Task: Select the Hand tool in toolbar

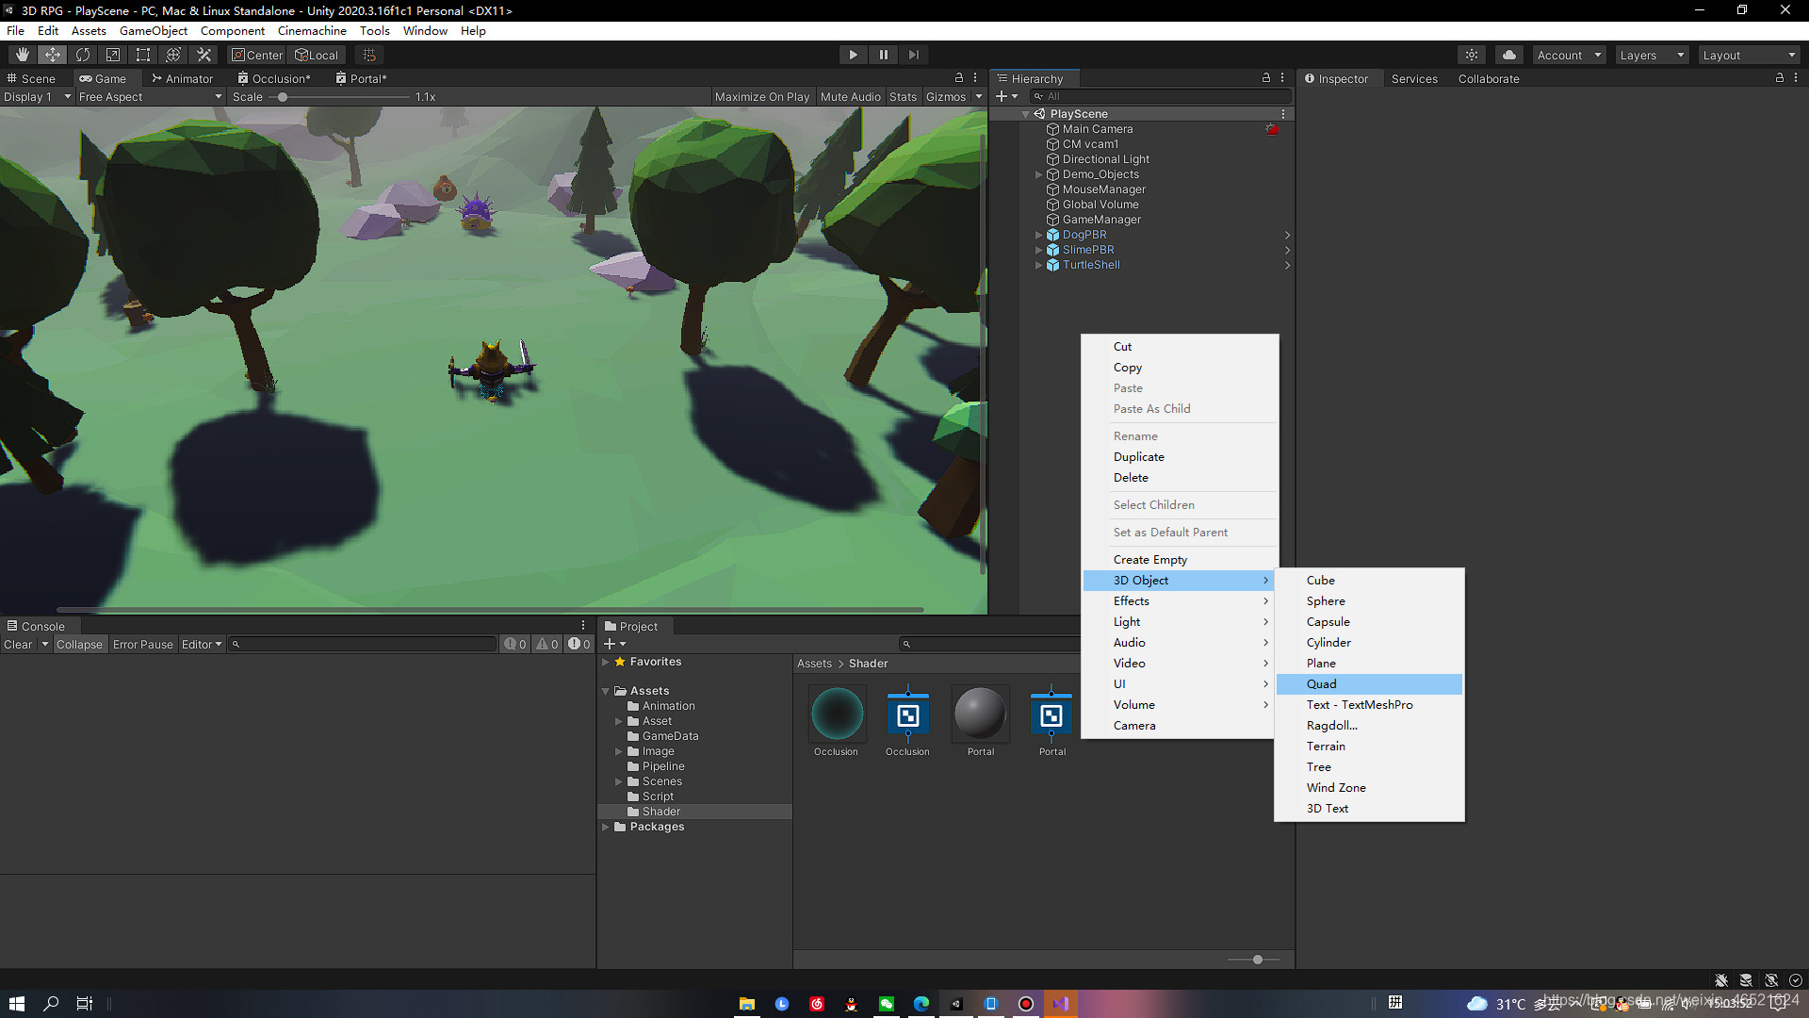Action: 23,55
